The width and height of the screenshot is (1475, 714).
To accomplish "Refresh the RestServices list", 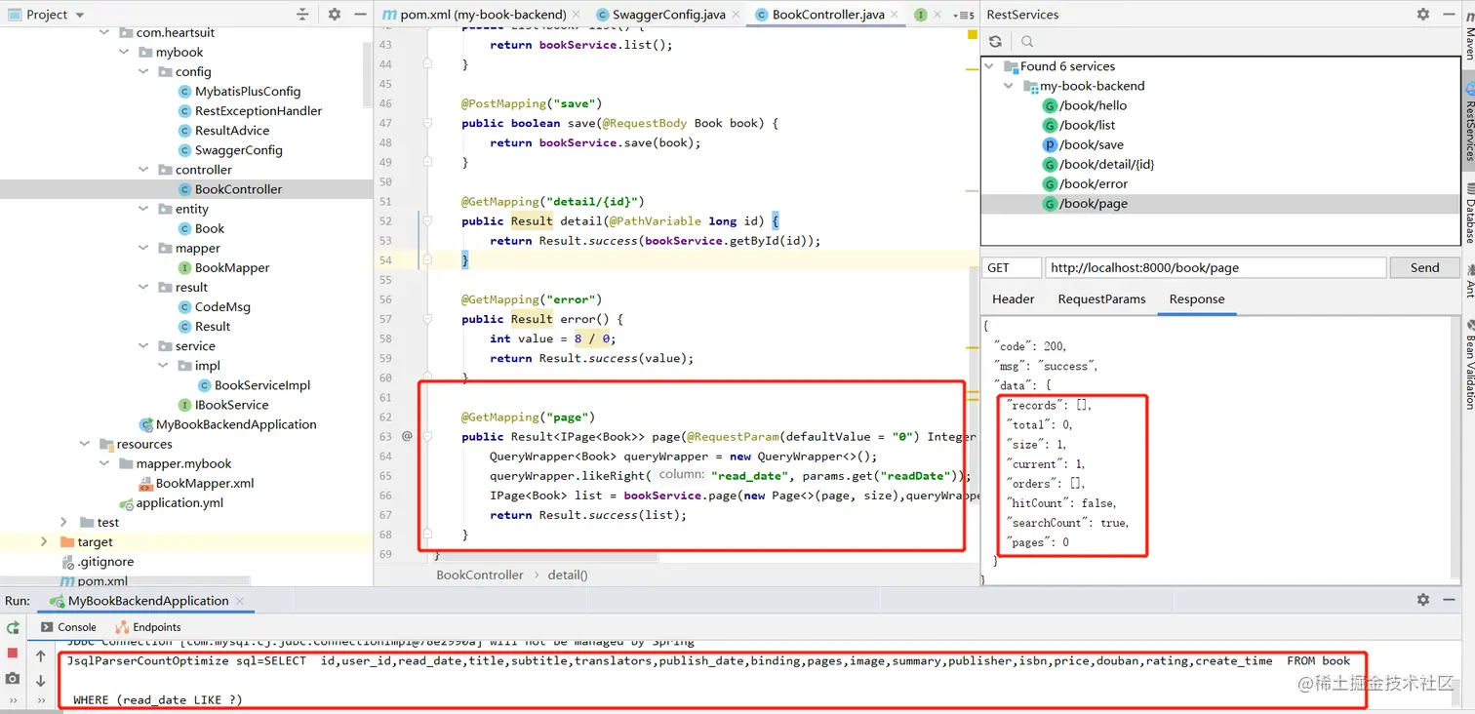I will tap(994, 41).
